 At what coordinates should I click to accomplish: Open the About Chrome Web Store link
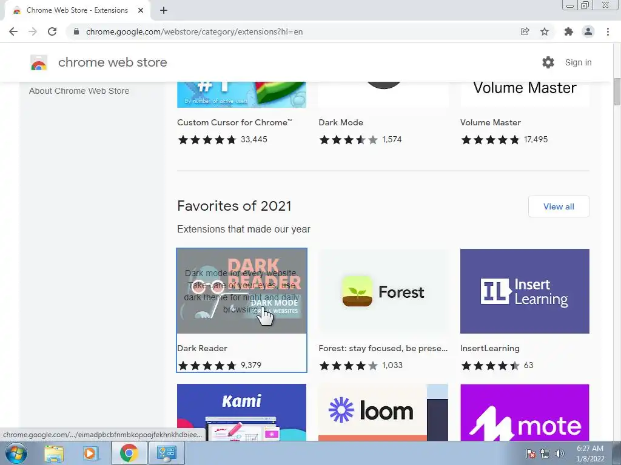click(79, 91)
